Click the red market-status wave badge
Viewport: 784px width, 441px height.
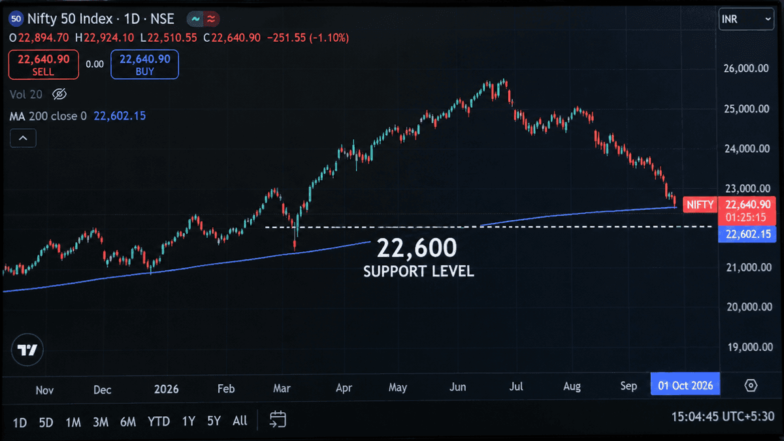point(211,19)
